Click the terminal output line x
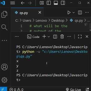Viewport: 91px width, 91px height. 17,61
